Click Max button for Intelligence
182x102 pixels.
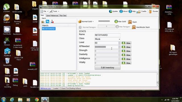pos(126,59)
